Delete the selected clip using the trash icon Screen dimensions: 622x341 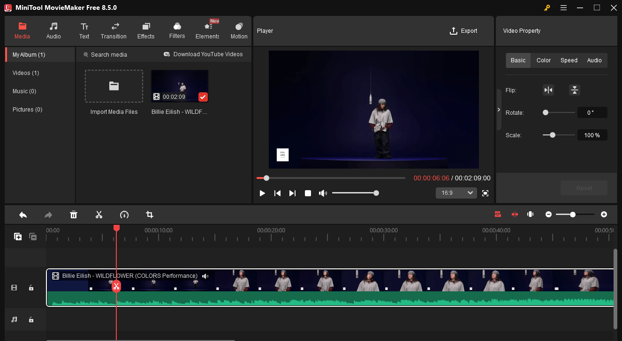click(74, 215)
